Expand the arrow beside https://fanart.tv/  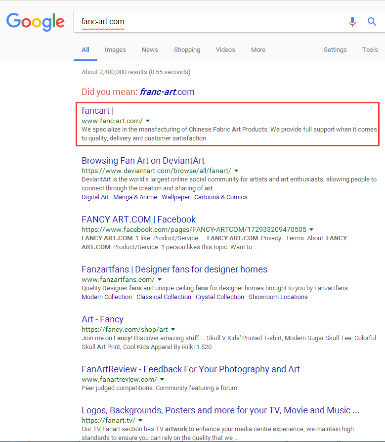pyautogui.click(x=140, y=421)
